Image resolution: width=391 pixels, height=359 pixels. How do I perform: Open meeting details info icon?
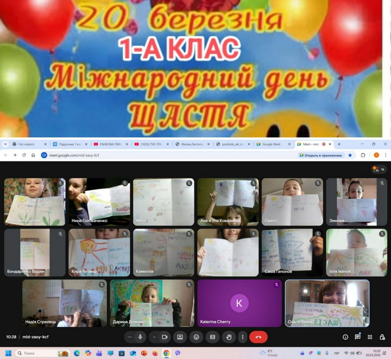click(x=345, y=337)
